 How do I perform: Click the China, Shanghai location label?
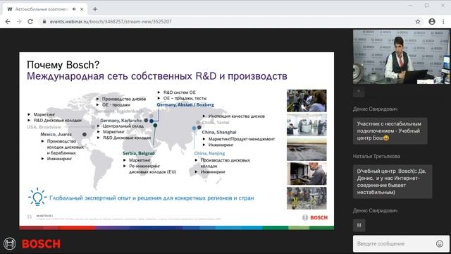click(219, 132)
